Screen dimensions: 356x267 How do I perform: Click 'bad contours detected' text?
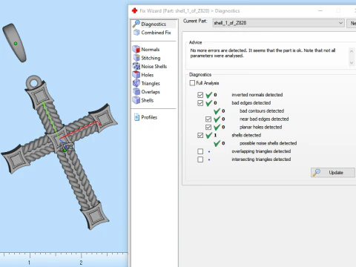262,111
